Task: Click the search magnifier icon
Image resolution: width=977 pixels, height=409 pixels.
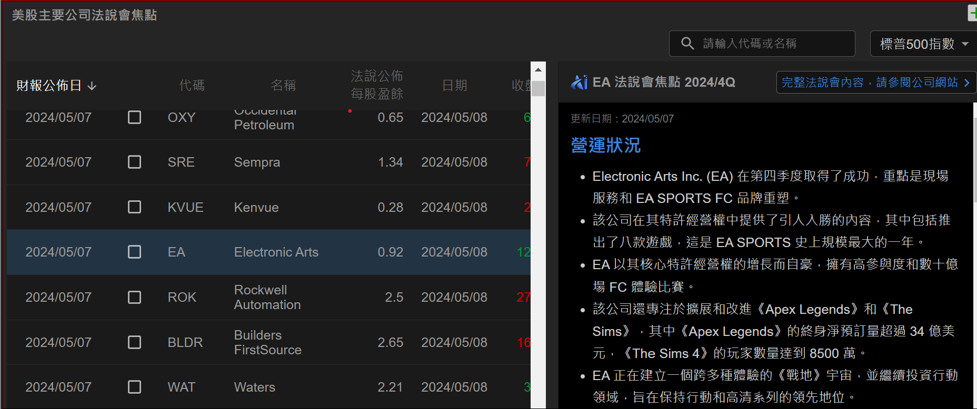Action: tap(687, 43)
